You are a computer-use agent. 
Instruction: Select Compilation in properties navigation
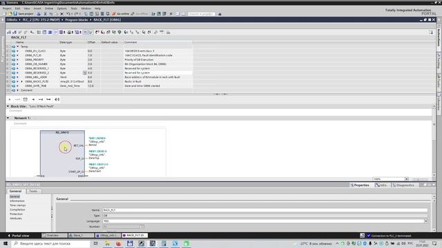(17, 209)
